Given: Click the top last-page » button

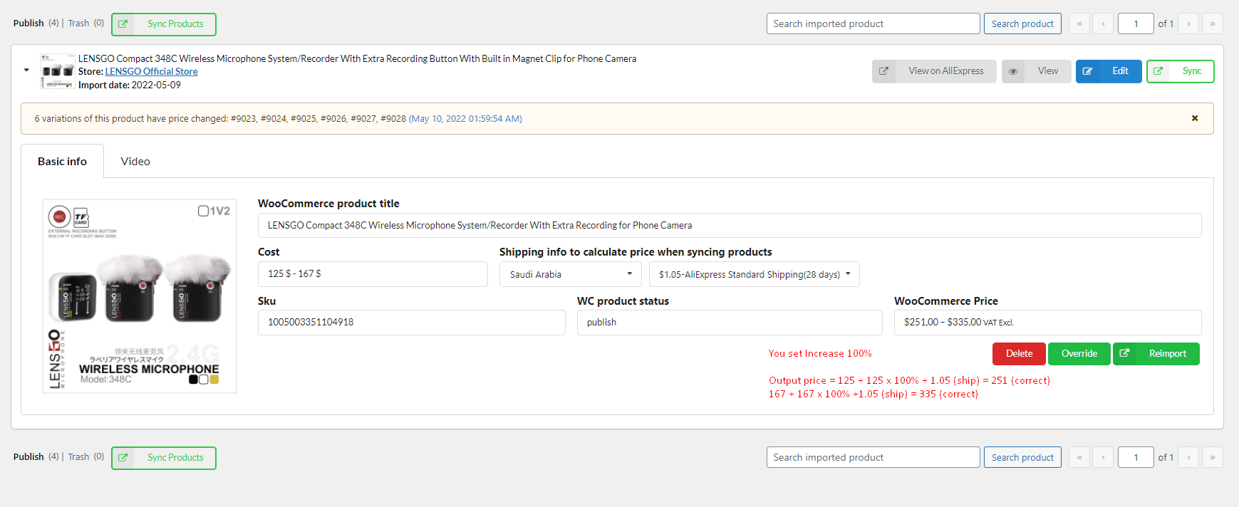Looking at the screenshot, I should (1213, 23).
